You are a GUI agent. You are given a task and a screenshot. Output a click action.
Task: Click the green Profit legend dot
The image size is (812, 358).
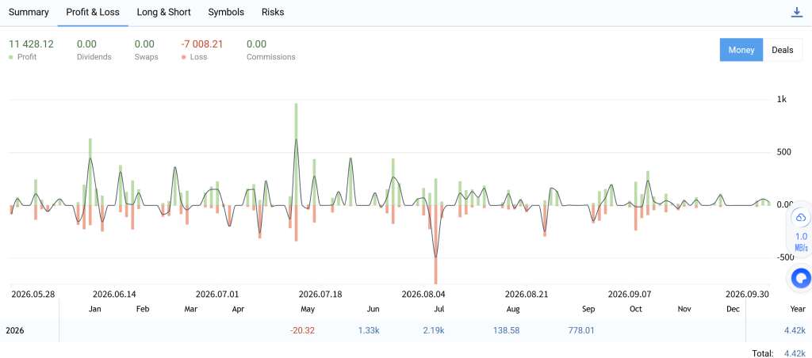11,57
